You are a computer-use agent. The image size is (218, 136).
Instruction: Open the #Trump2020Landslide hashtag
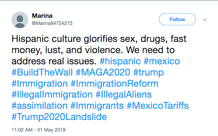coord(59,117)
